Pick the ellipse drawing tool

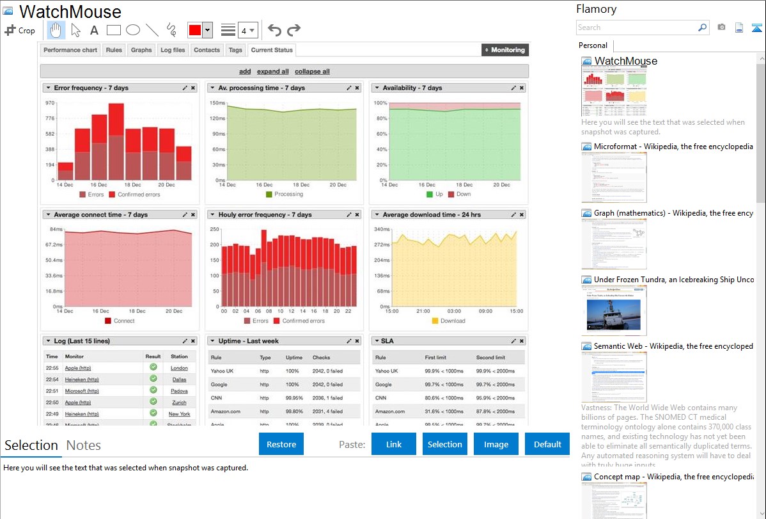132,30
